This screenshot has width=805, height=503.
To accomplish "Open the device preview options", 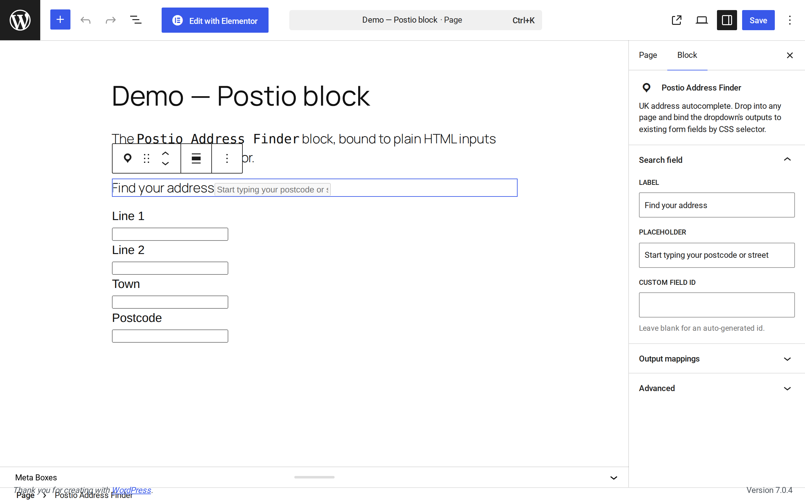I will coord(702,20).
